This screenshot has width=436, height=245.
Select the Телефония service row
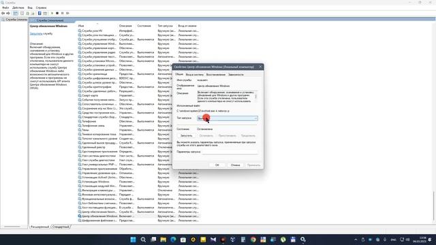(x=138, y=121)
